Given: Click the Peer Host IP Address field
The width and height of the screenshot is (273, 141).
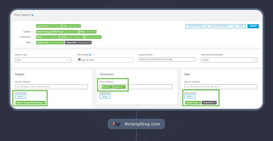Looking at the screenshot, I should 220,87.
